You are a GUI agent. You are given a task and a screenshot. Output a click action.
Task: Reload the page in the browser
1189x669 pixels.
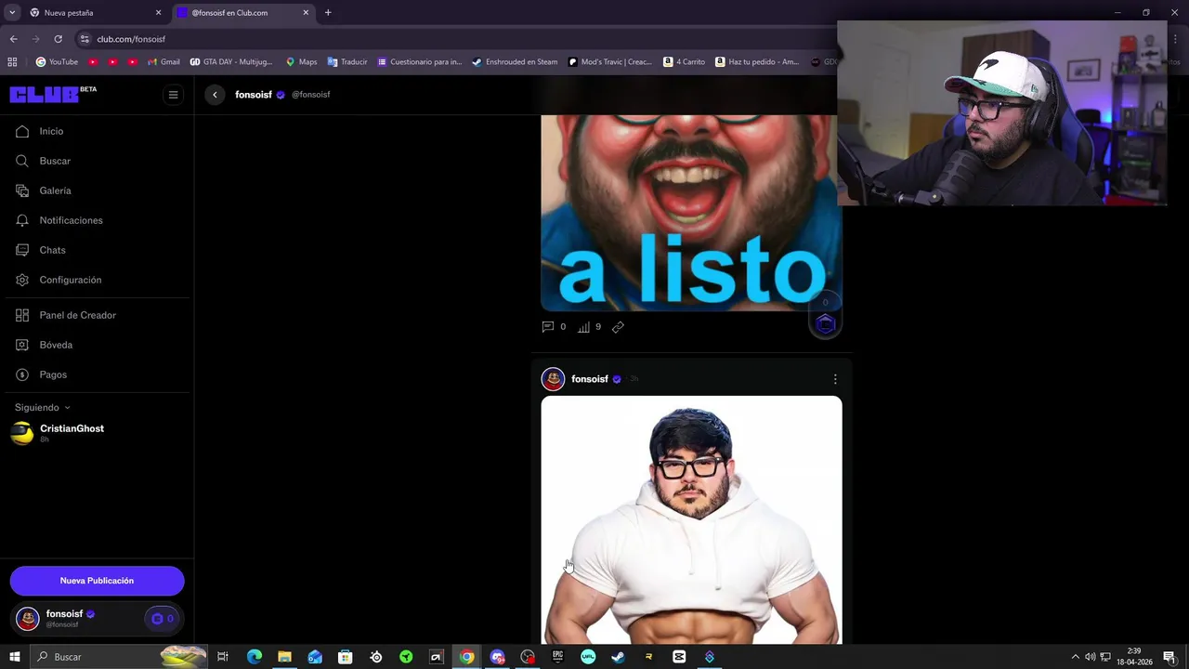pyautogui.click(x=58, y=39)
